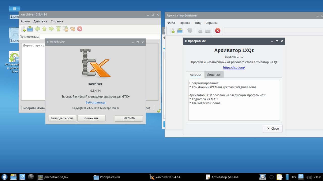Open the 2.png desktop file
Viewport: 323px width, 181px height.
tap(14, 35)
